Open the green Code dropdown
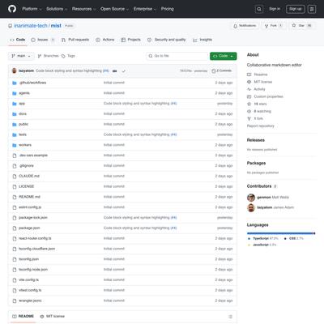 [x=224, y=56]
